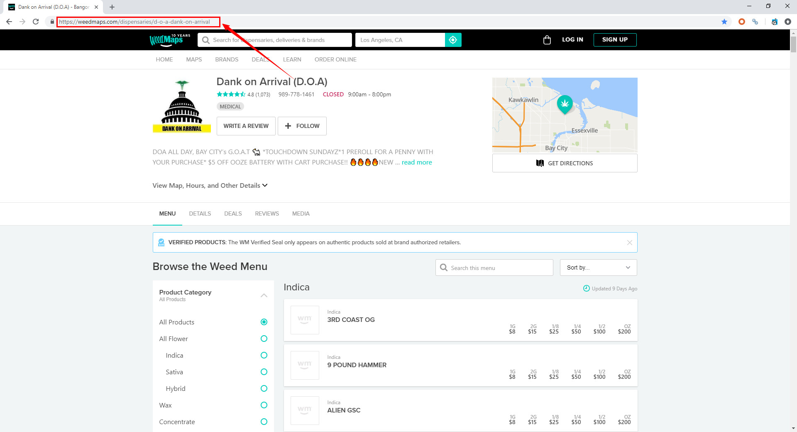Screen dimensions: 797x432
Task: Click the scrollbar down arrow
Action: (793, 428)
